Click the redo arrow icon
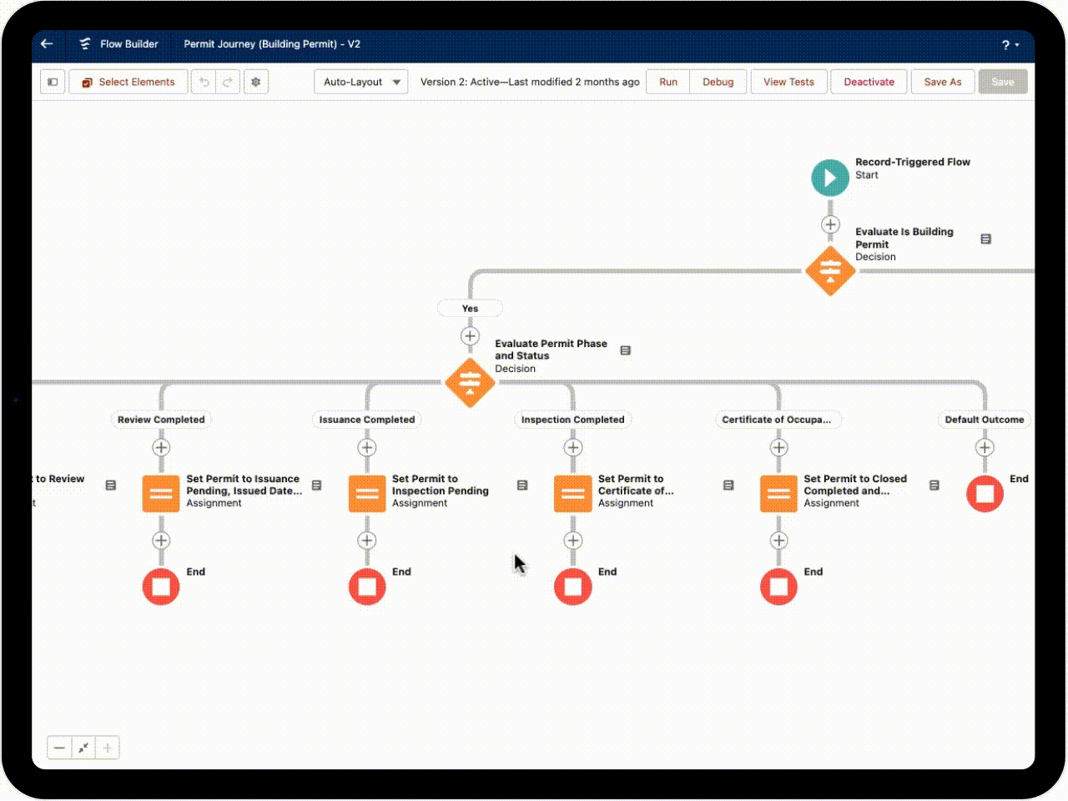 pyautogui.click(x=227, y=82)
